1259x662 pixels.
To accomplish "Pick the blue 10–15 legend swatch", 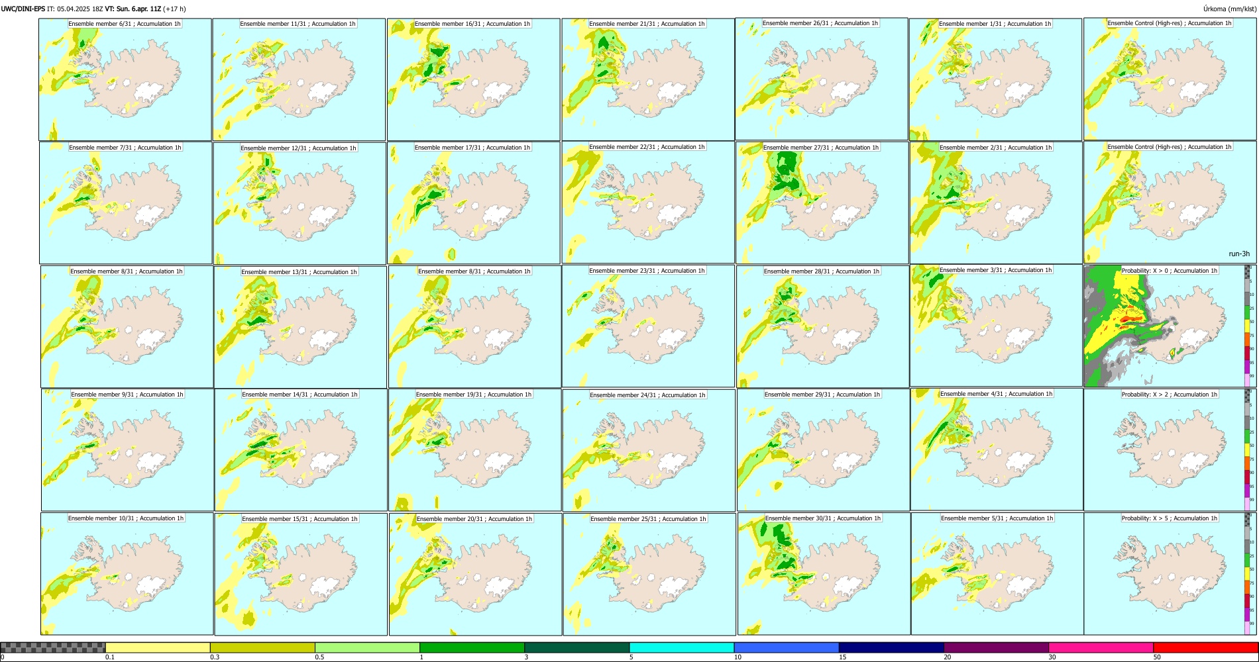I will pos(787,647).
